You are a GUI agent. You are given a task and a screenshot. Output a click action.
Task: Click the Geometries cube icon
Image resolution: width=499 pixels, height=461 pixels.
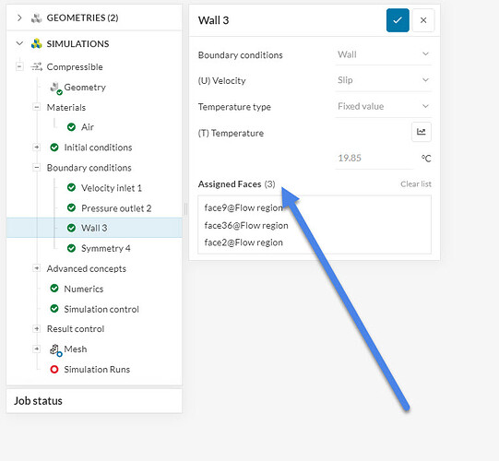(37, 18)
